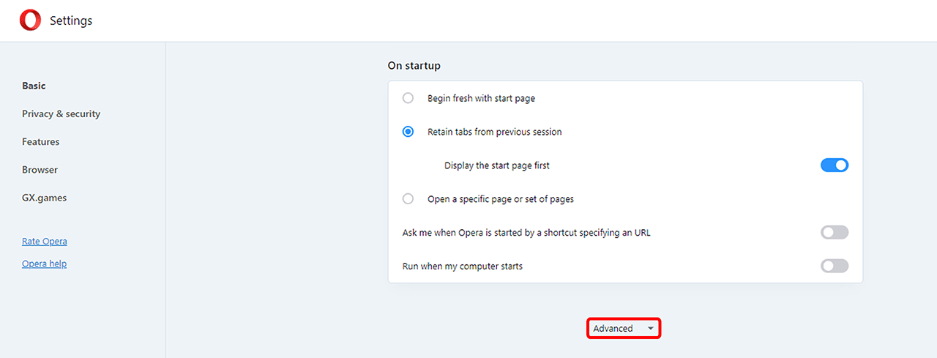Select Browser in the settings sidebar
The width and height of the screenshot is (937, 358).
click(40, 169)
